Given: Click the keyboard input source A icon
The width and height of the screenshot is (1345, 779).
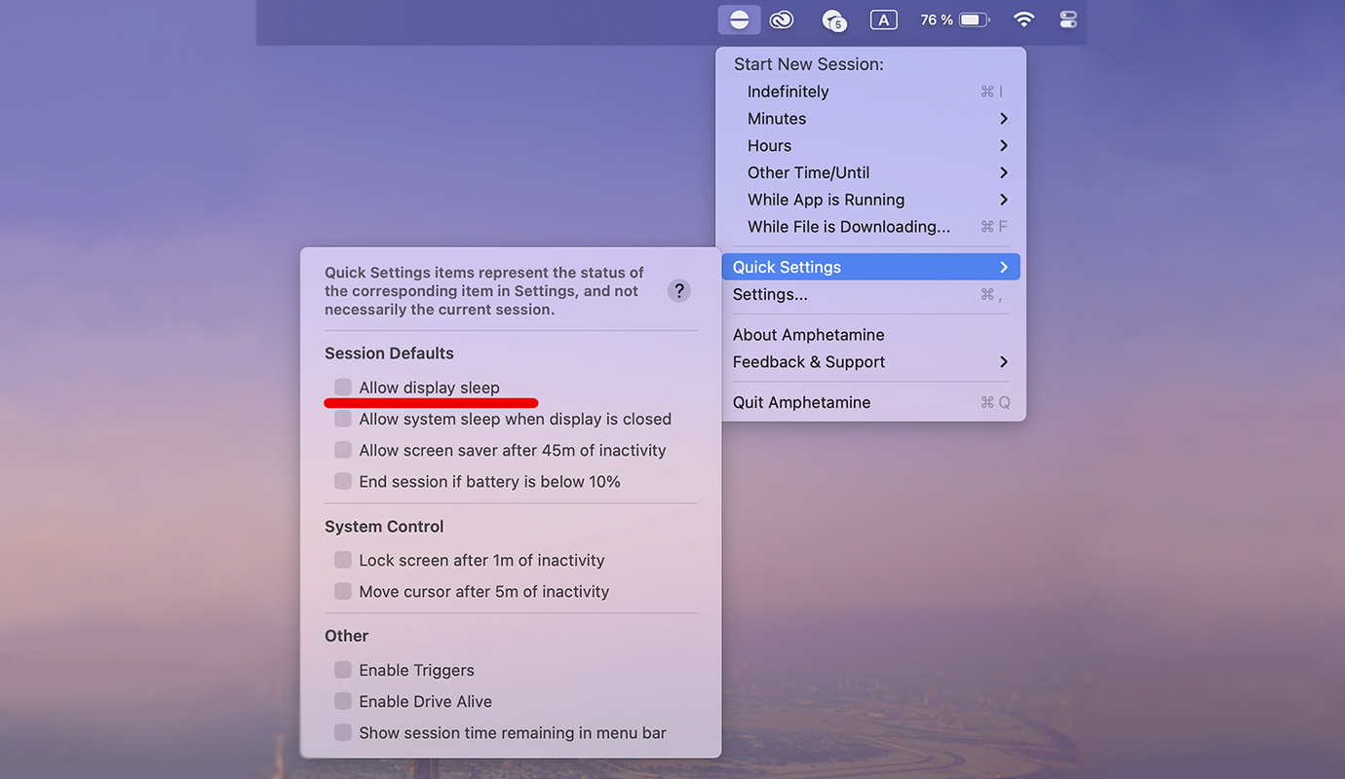Looking at the screenshot, I should (x=883, y=19).
